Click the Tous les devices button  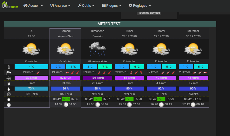click(149, 13)
